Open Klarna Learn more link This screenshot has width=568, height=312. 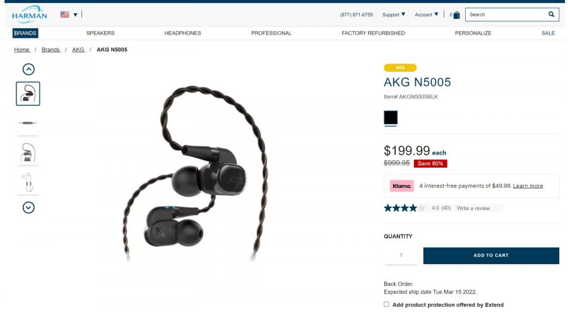coord(528,186)
